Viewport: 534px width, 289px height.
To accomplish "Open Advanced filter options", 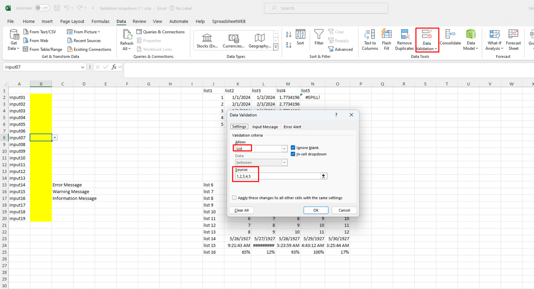I will (x=340, y=49).
